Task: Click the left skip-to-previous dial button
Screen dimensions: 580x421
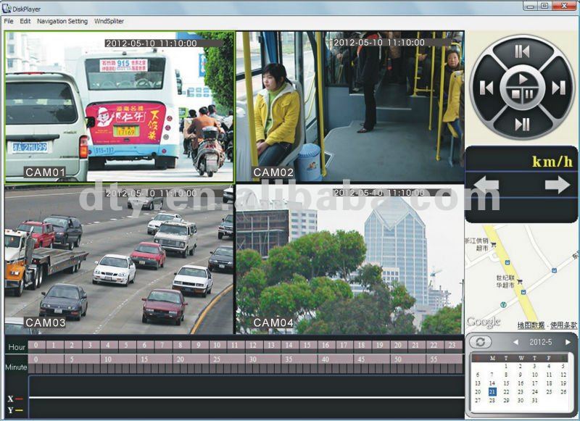Action: pyautogui.click(x=486, y=88)
